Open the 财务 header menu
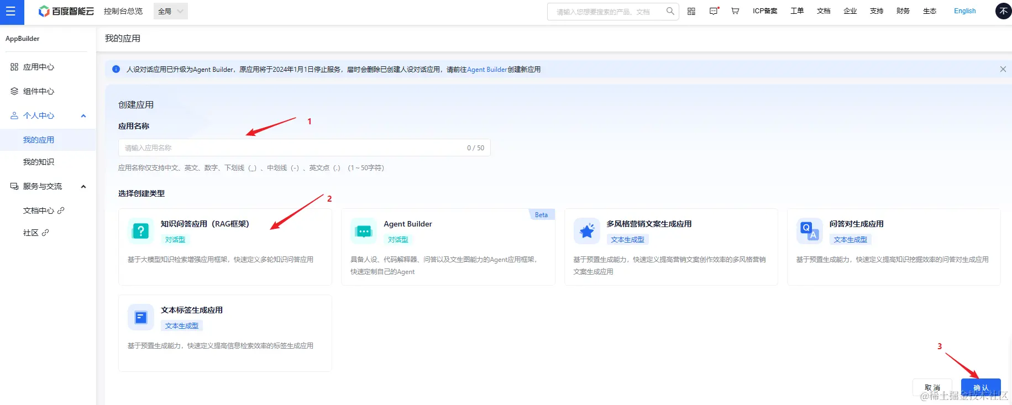The height and width of the screenshot is (405, 1012). (903, 11)
